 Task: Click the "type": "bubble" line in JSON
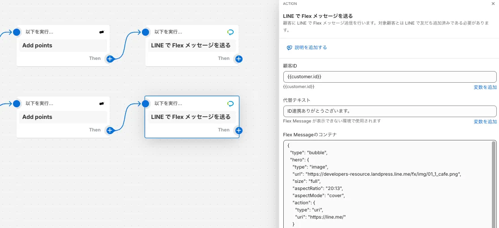pos(309,152)
